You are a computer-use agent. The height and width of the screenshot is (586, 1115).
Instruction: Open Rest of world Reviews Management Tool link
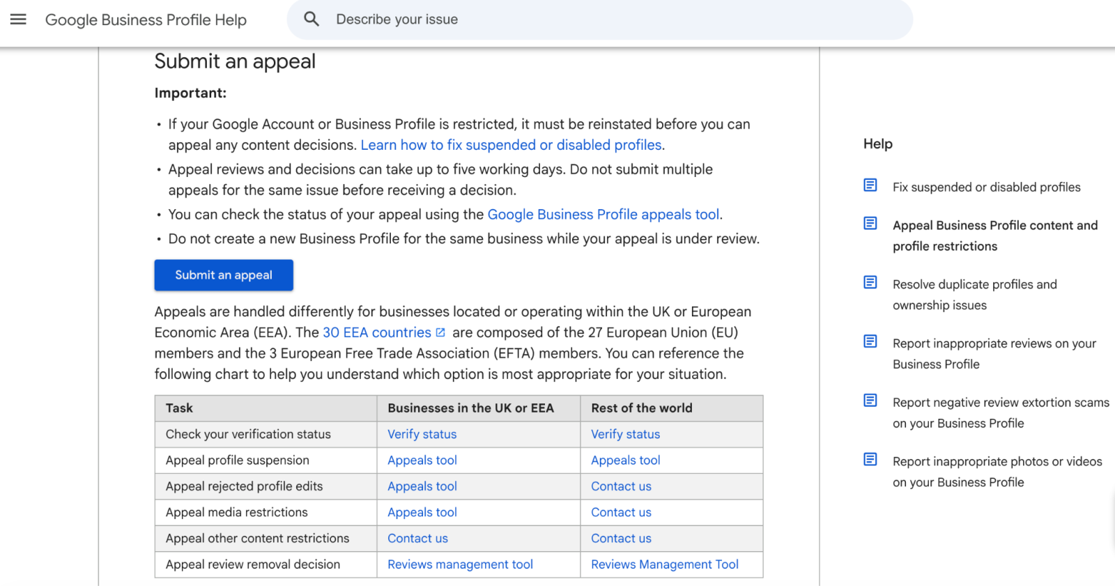pos(665,564)
